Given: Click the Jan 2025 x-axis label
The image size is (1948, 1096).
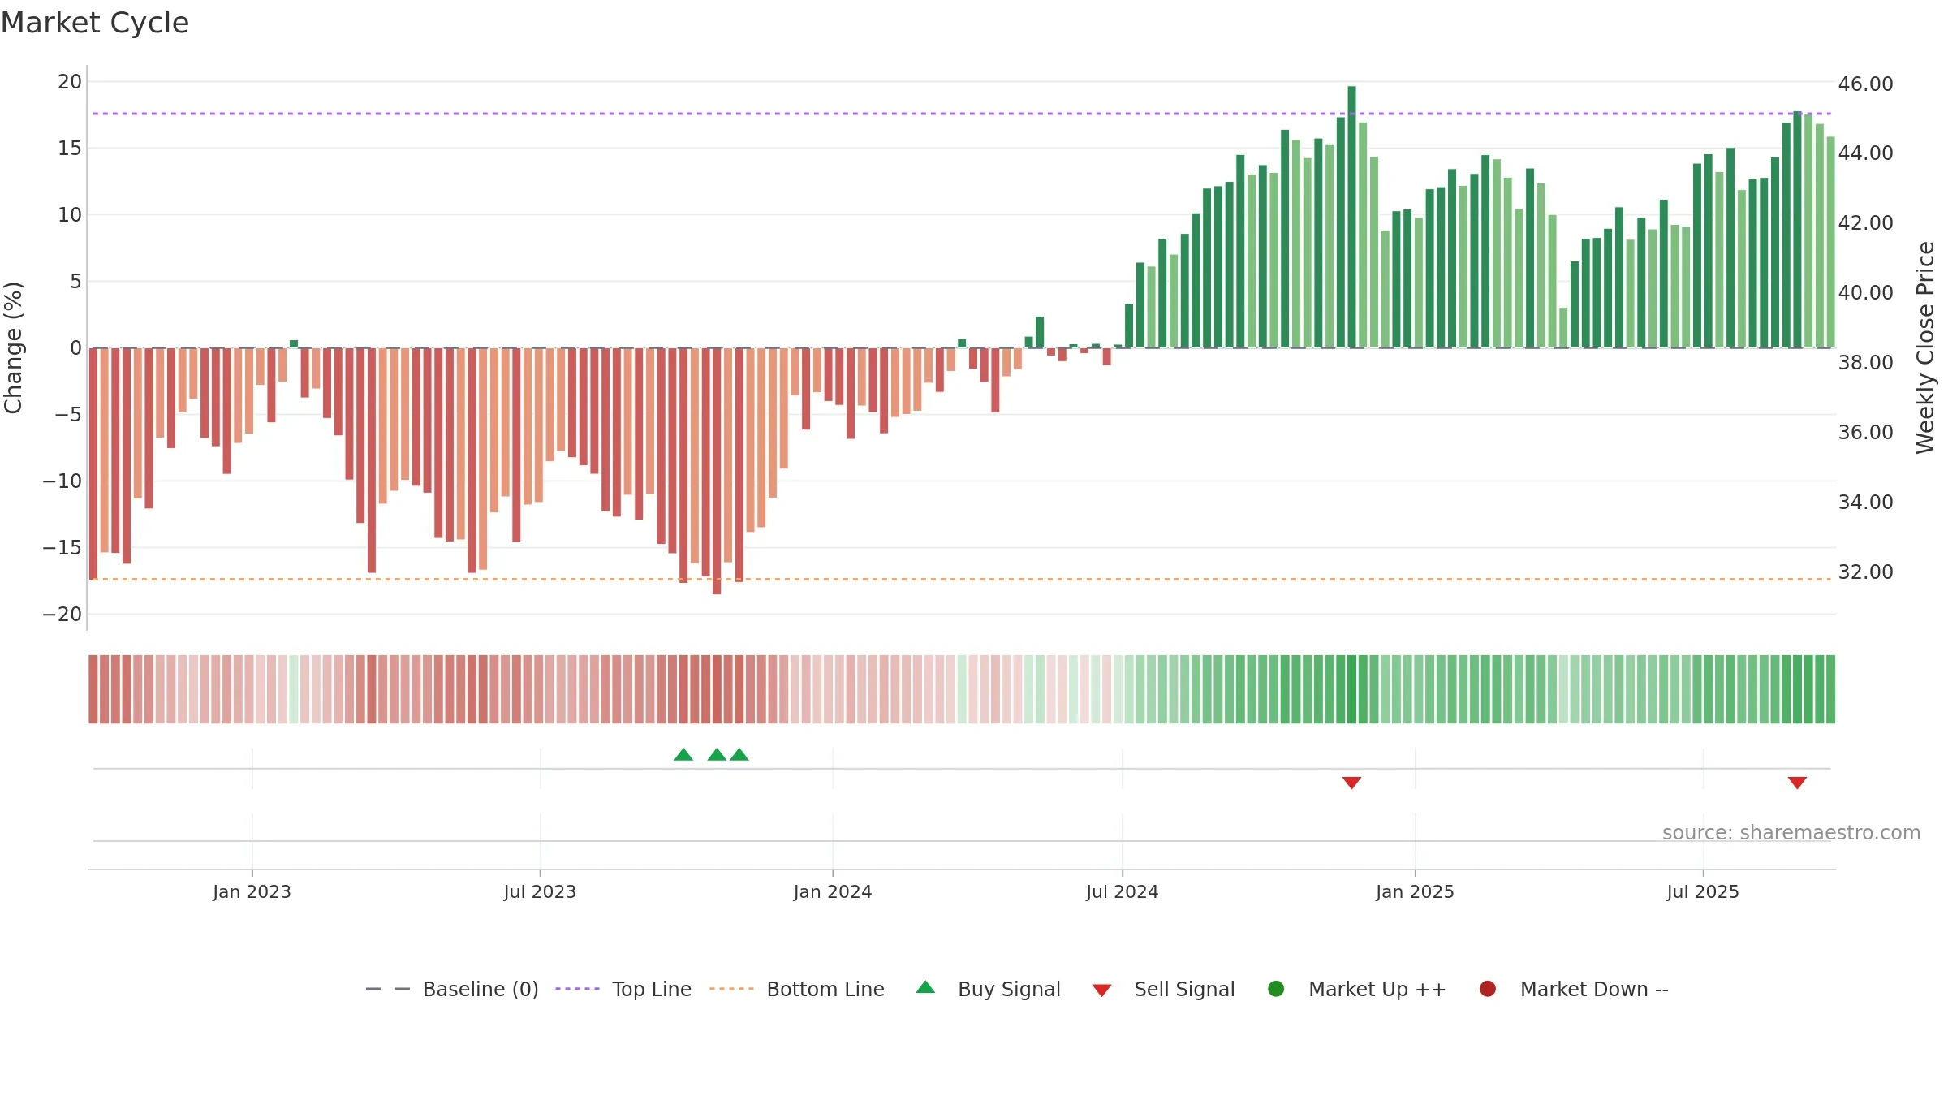Looking at the screenshot, I should pos(1415,891).
